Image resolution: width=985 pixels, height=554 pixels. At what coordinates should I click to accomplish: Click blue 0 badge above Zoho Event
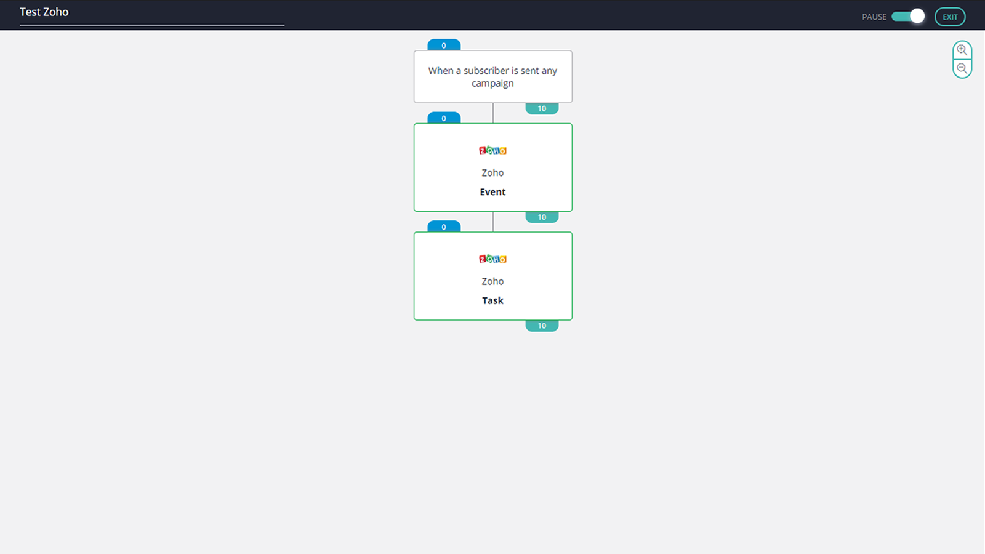coord(444,118)
